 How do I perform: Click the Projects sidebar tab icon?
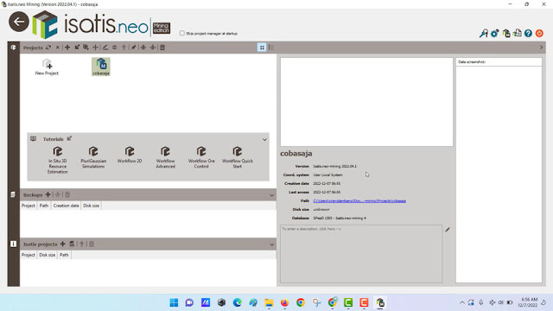[x=14, y=48]
